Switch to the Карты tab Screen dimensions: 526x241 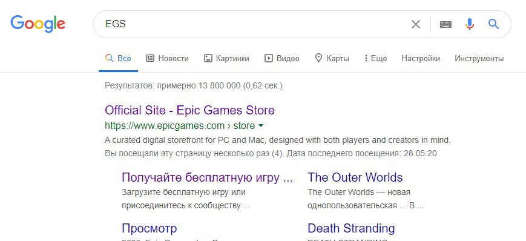click(332, 58)
